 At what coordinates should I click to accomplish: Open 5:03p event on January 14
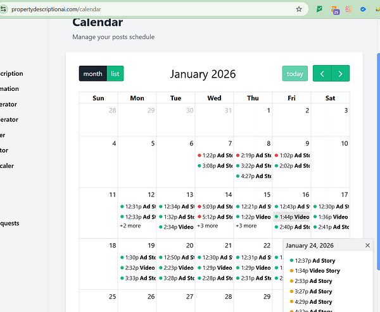(x=215, y=207)
